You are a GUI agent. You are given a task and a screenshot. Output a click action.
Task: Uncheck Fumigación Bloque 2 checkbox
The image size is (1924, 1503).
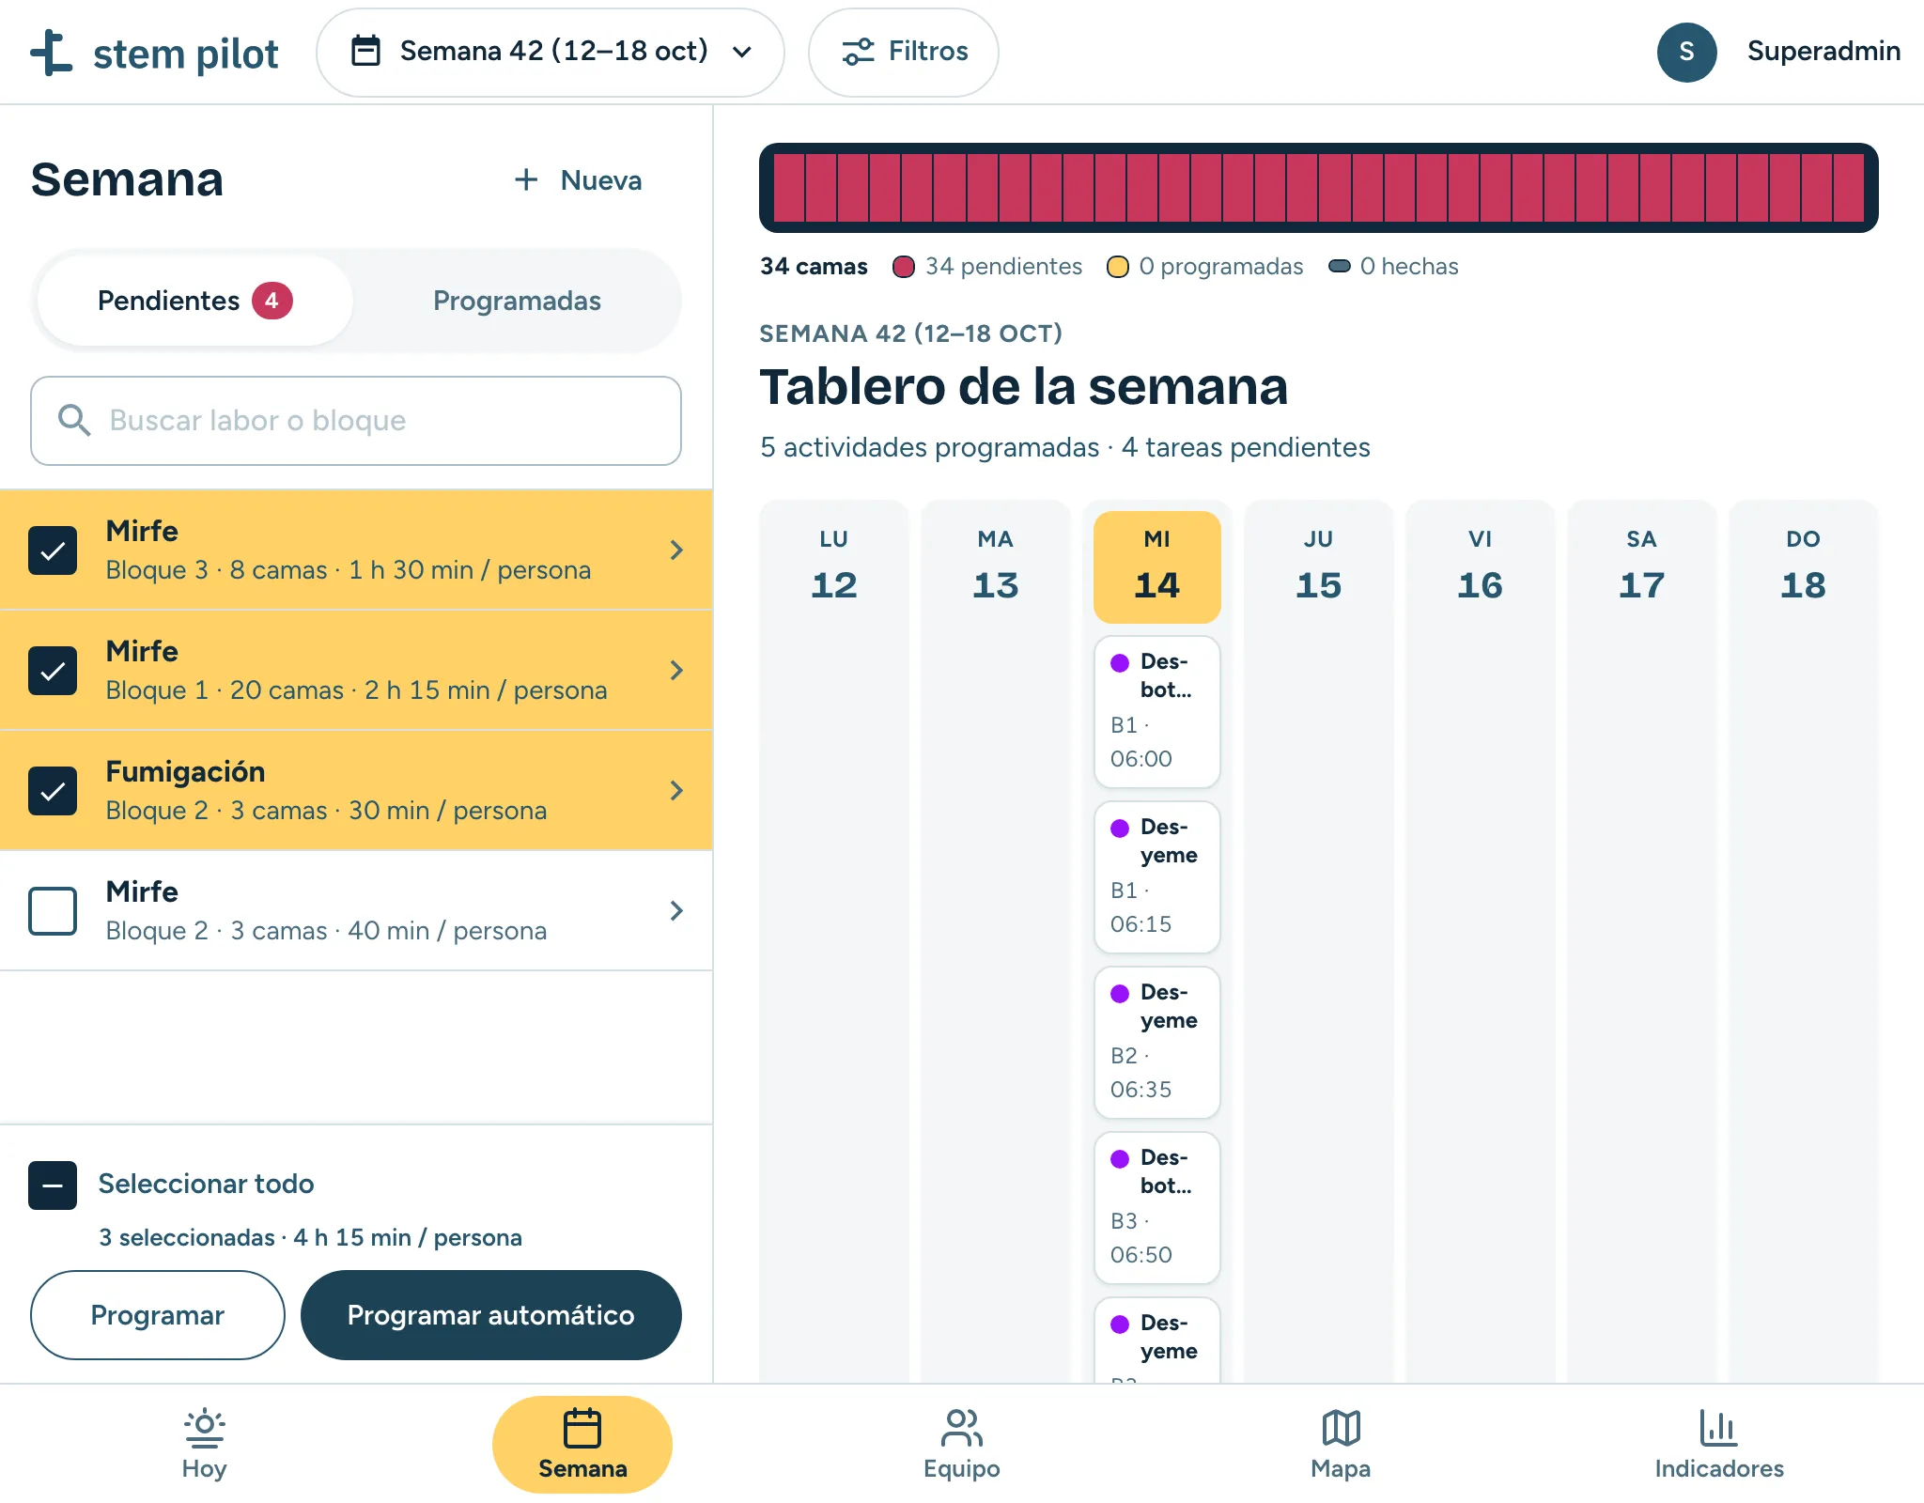(x=53, y=791)
